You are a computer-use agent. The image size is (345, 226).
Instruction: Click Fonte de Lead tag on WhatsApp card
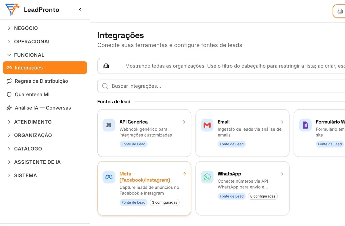pos(232,196)
